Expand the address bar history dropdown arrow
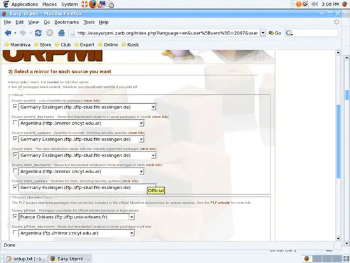This screenshot has width=350, height=263. [263, 33]
